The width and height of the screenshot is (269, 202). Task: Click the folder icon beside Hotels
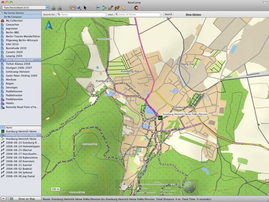click(x=3, y=103)
